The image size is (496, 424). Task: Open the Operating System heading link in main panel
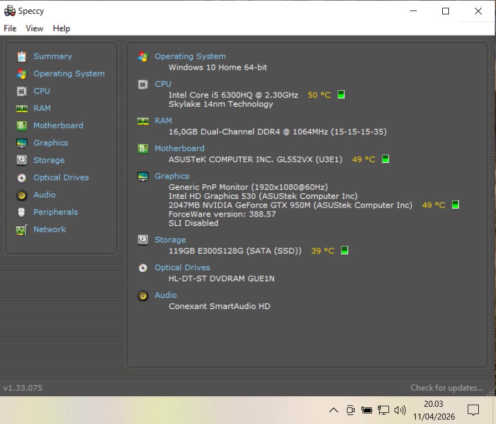pyautogui.click(x=190, y=56)
